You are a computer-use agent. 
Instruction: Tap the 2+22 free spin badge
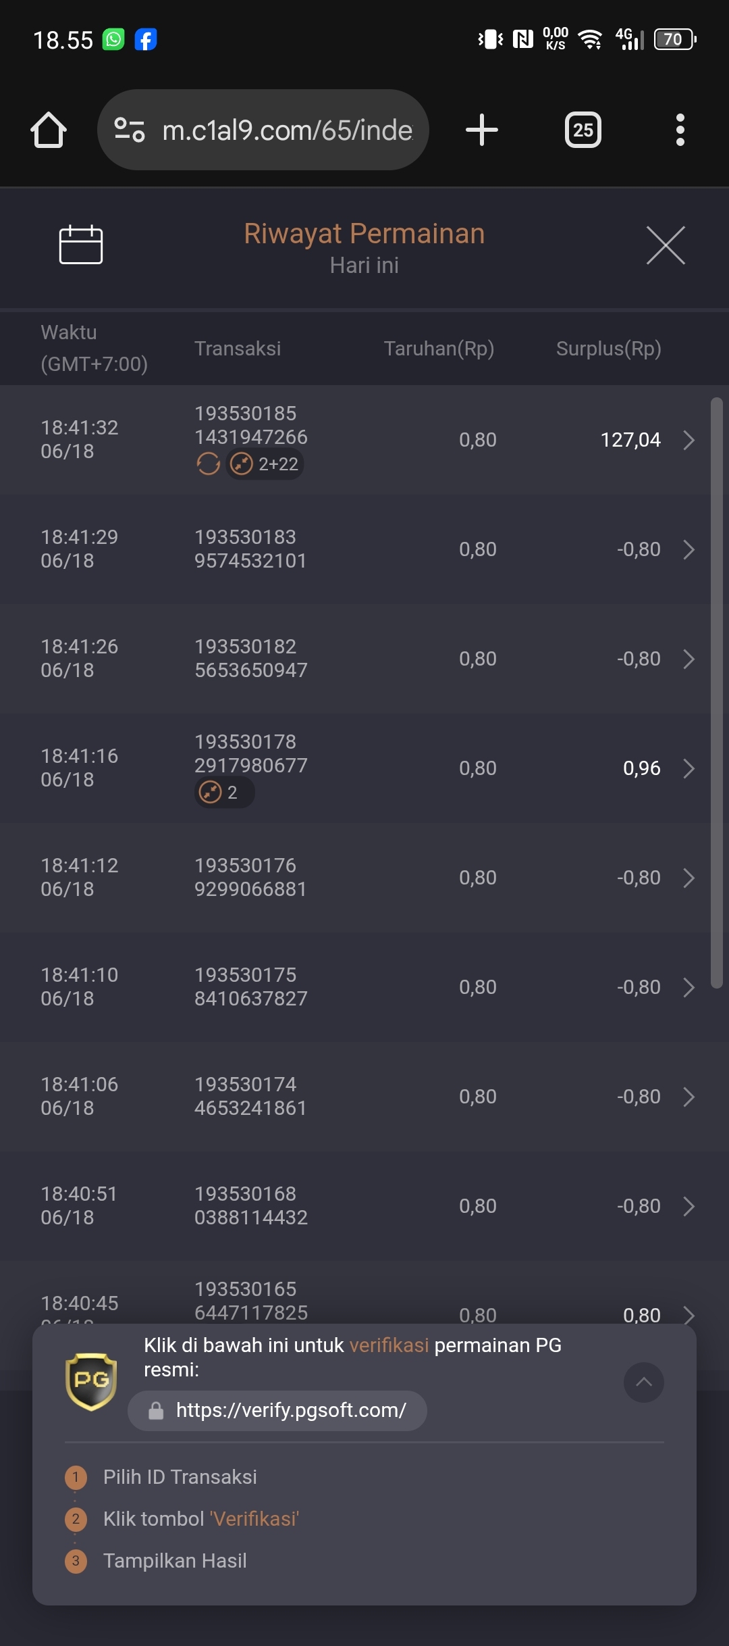pos(265,464)
